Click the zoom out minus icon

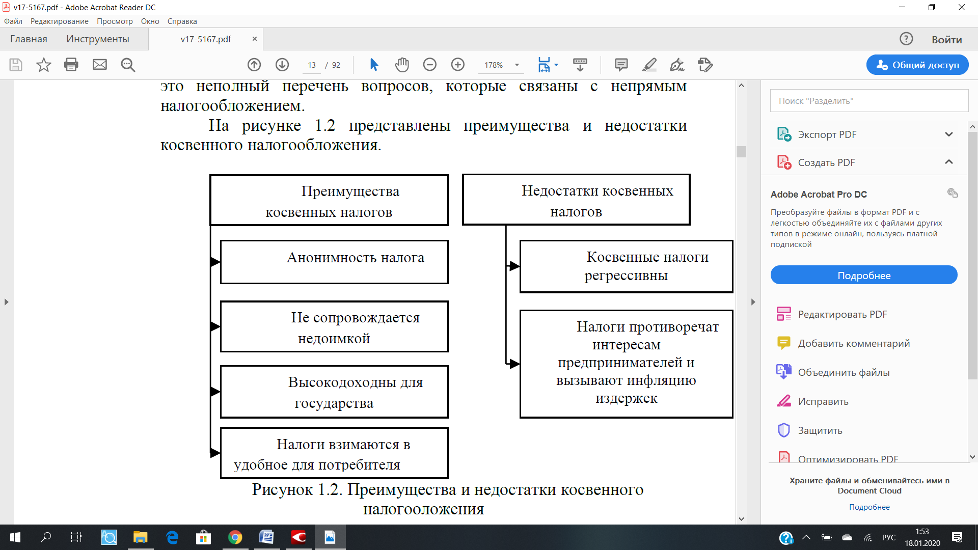click(430, 65)
